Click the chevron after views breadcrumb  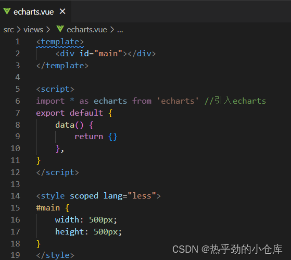[48, 30]
